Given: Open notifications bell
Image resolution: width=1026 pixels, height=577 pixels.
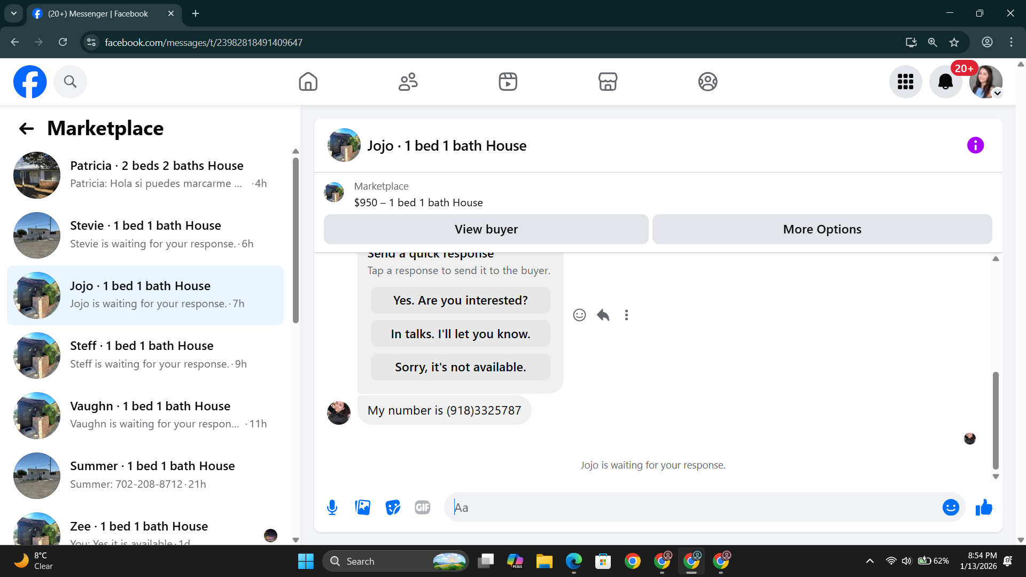Looking at the screenshot, I should [945, 82].
